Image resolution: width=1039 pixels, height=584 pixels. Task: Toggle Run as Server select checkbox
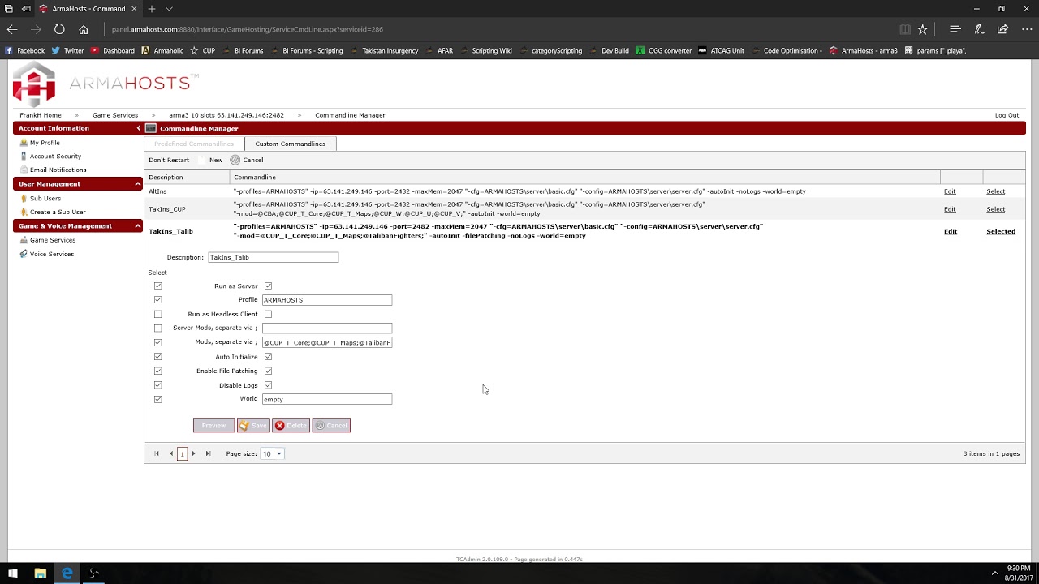(x=158, y=286)
